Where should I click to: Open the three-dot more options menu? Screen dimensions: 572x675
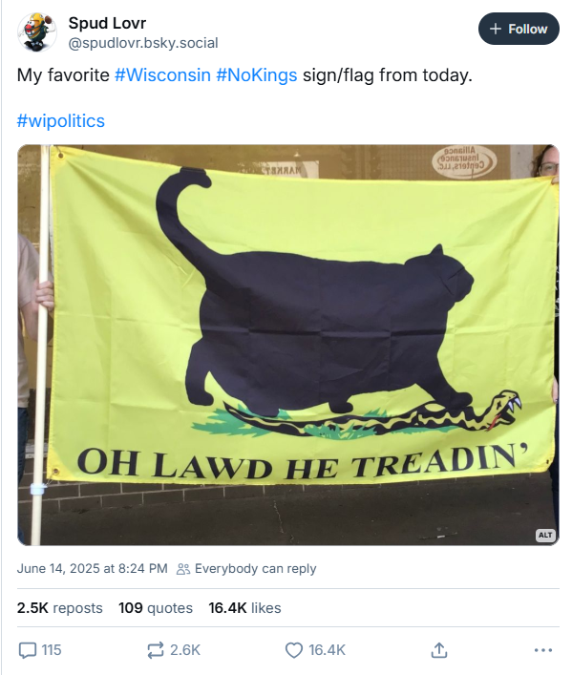[543, 650]
